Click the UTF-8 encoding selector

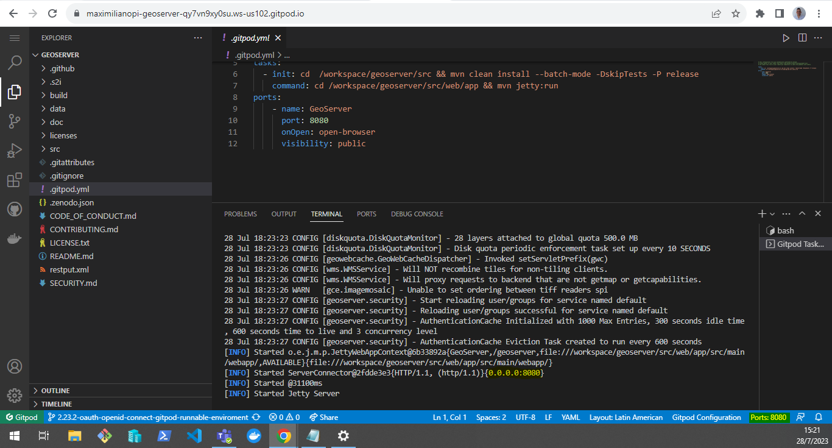525,418
